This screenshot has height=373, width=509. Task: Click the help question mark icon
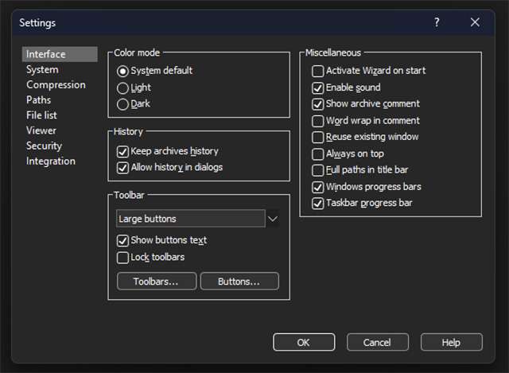[437, 22]
